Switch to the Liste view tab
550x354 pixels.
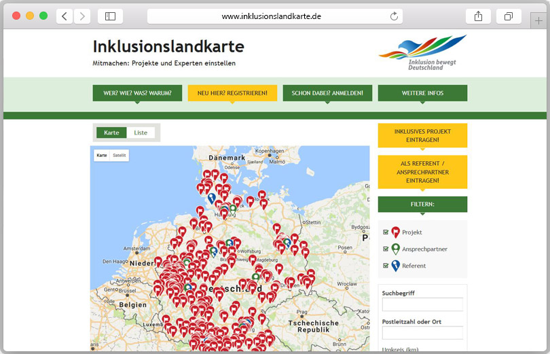coord(141,132)
